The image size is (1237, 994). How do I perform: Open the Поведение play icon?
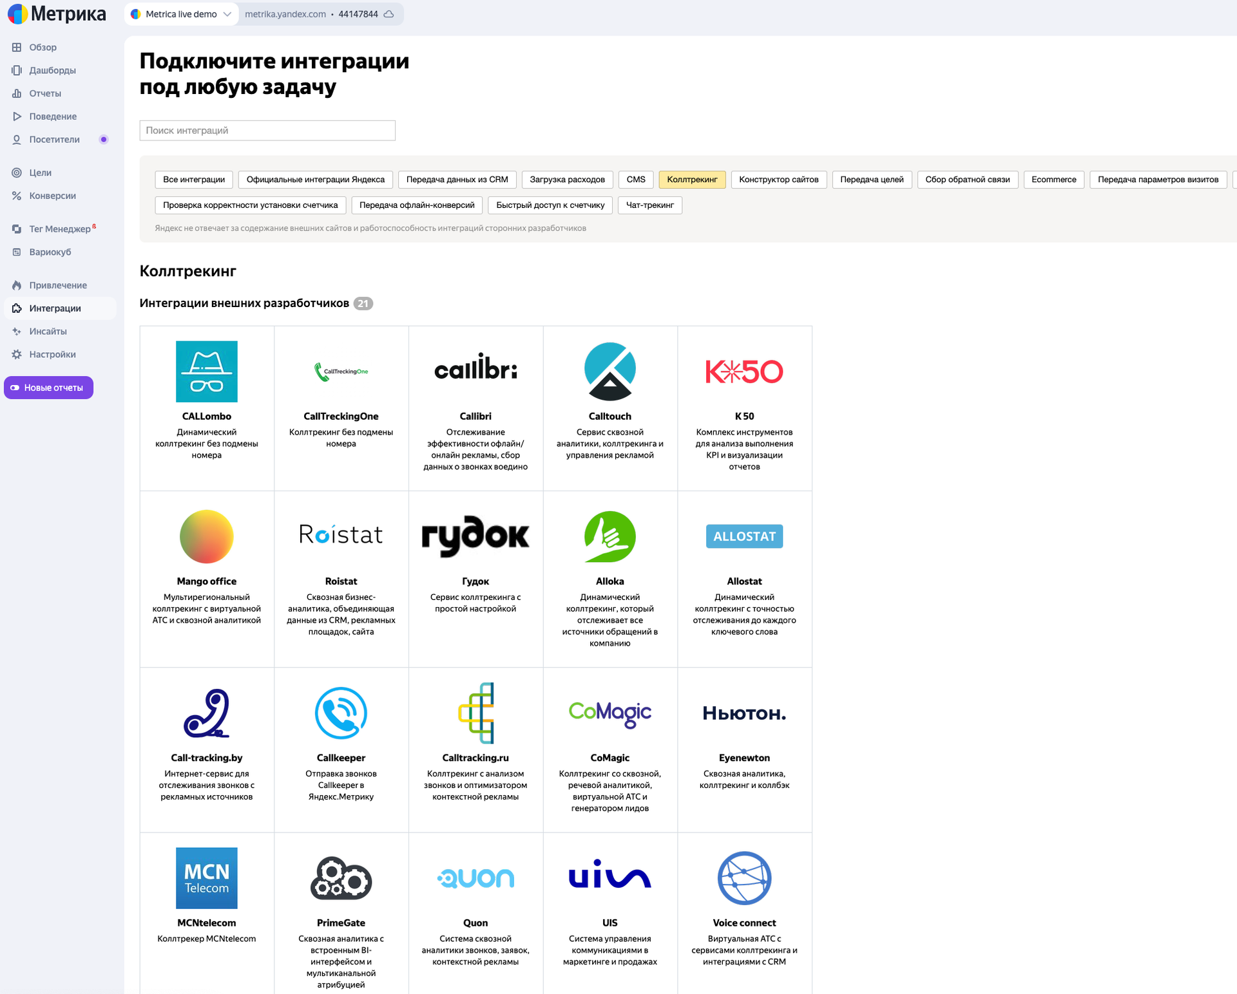coord(17,117)
